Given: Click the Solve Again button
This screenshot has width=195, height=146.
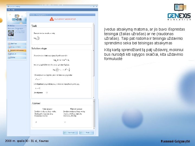Looking at the screenshot, I should (70, 132).
